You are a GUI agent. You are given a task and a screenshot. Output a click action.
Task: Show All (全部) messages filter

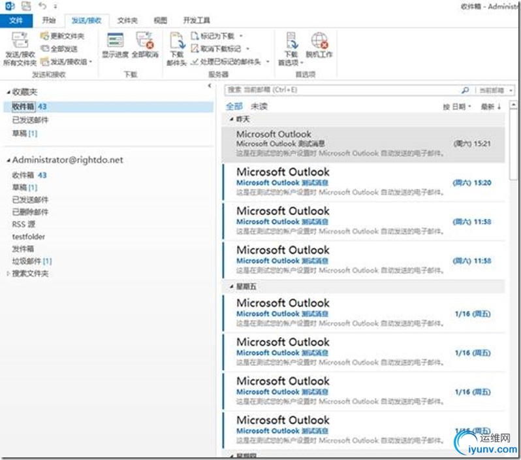pos(234,106)
